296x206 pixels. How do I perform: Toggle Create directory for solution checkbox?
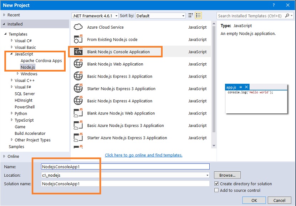tap(216, 183)
